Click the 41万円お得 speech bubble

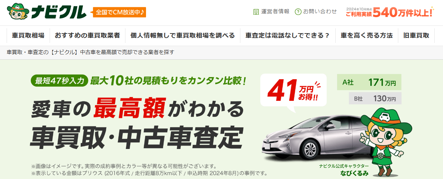coord(293,91)
